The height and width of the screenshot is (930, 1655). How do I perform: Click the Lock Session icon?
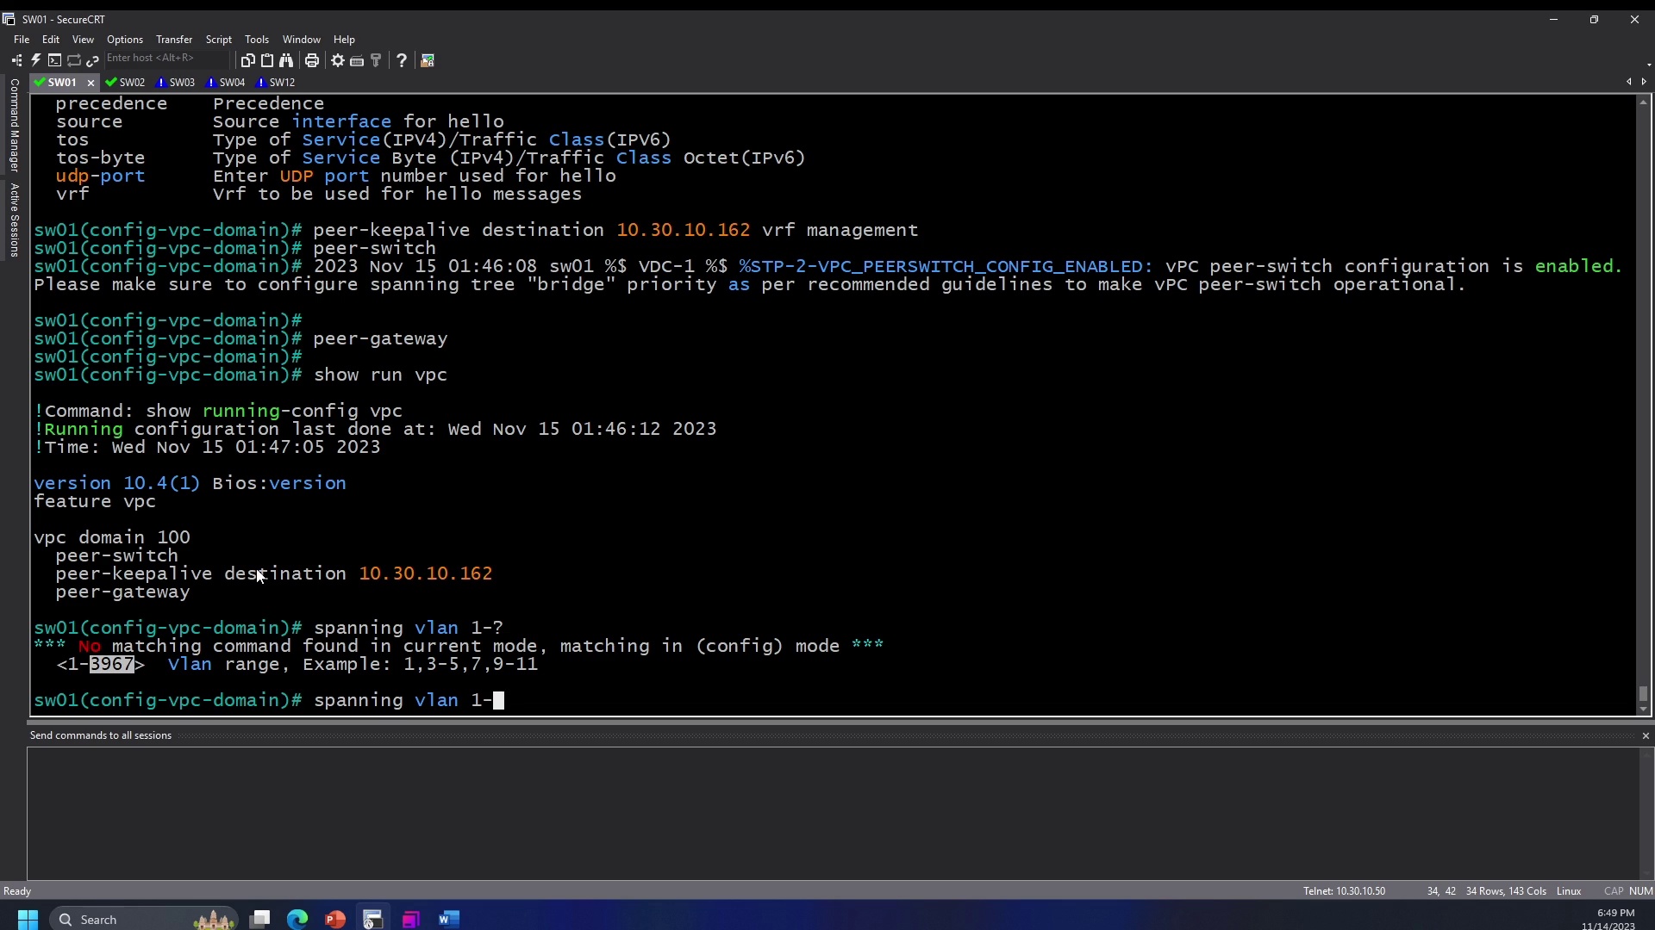pyautogui.click(x=429, y=59)
